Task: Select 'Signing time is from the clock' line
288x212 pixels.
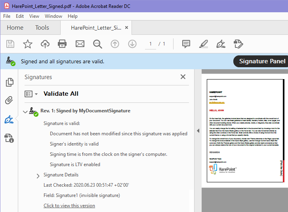Action: click(x=109, y=154)
